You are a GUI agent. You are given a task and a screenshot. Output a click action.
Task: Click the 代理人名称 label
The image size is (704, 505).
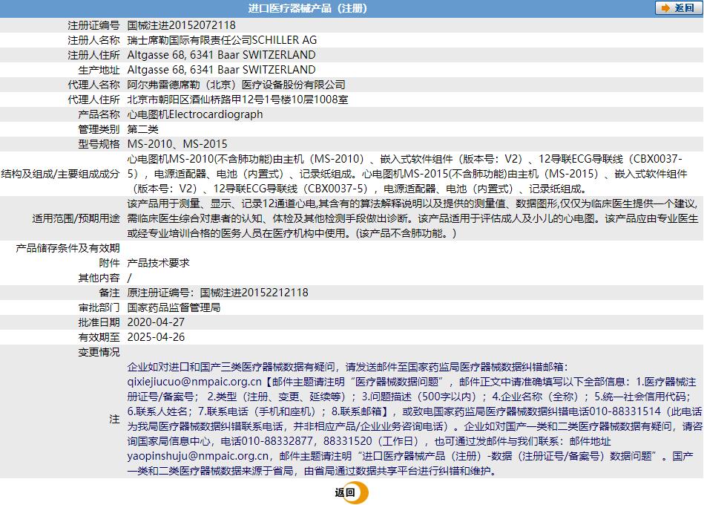93,85
